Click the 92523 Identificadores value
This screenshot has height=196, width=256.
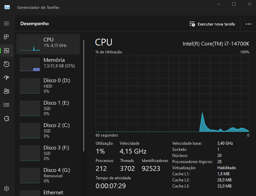pos(151,168)
